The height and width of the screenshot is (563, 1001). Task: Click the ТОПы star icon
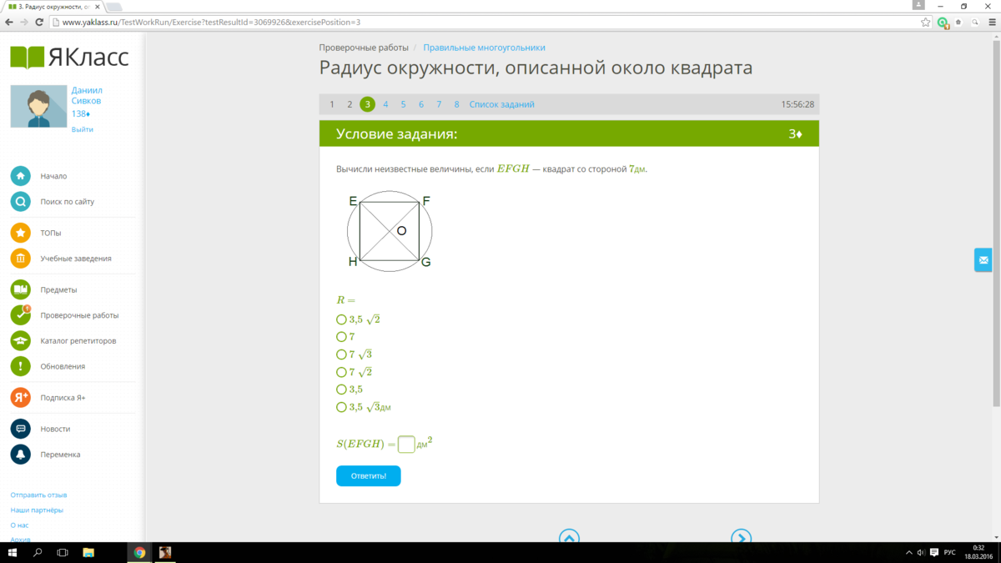tap(21, 233)
